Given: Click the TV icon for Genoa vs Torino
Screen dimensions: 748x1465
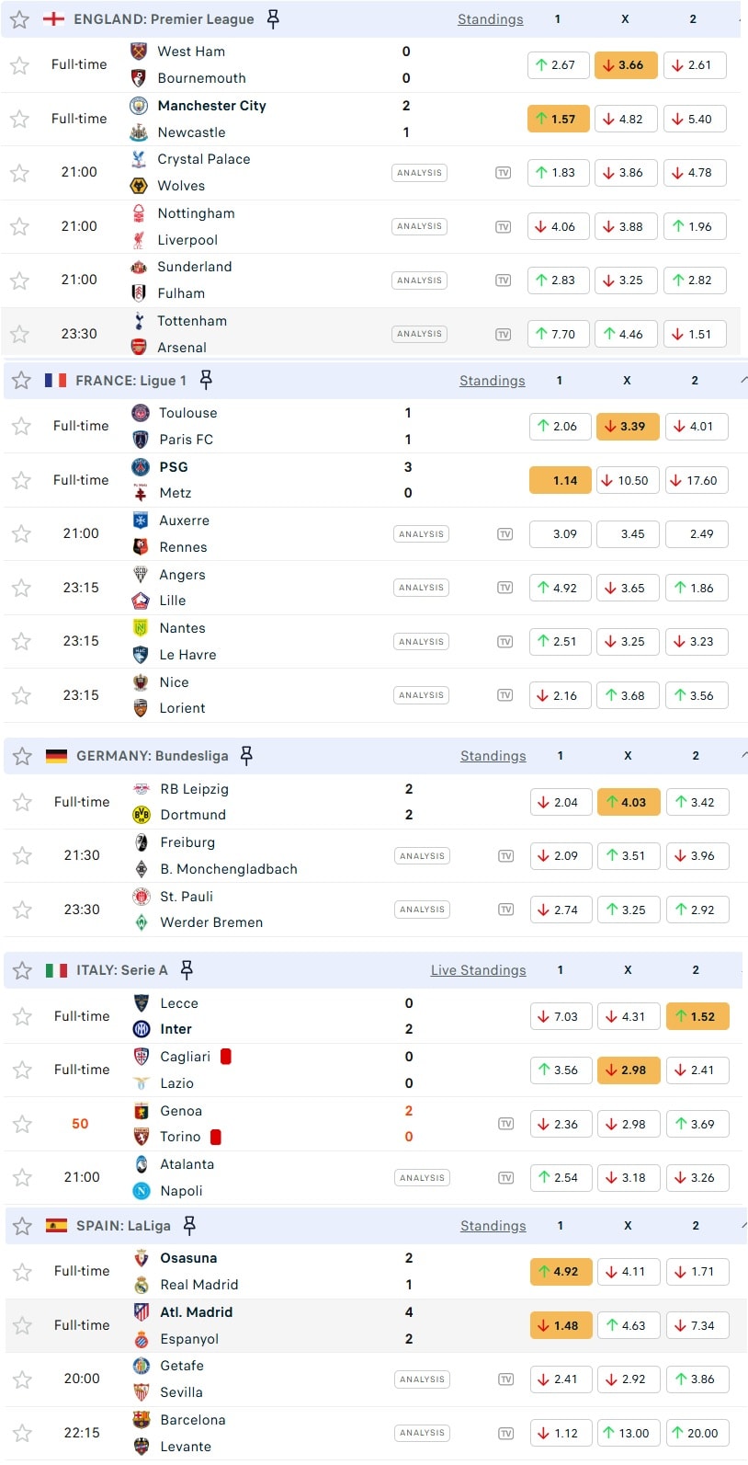Looking at the screenshot, I should [x=505, y=1124].
